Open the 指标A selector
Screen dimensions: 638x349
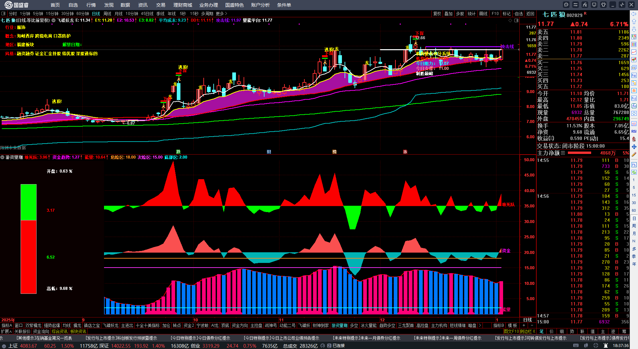pos(7,325)
